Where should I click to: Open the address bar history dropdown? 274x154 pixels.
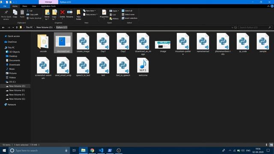tap(232, 27)
